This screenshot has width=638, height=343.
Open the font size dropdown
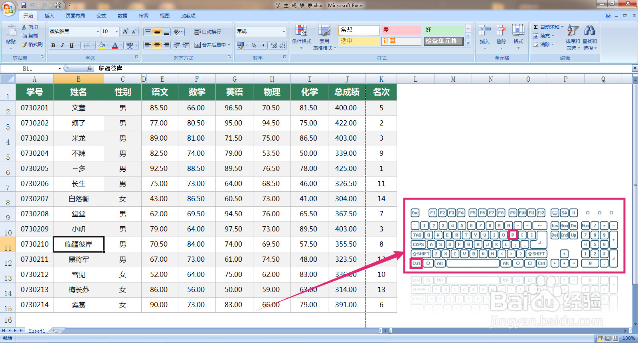(117, 31)
